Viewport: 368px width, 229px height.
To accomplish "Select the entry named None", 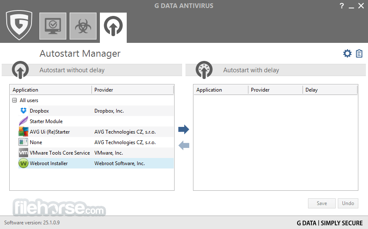I will click(96, 142).
